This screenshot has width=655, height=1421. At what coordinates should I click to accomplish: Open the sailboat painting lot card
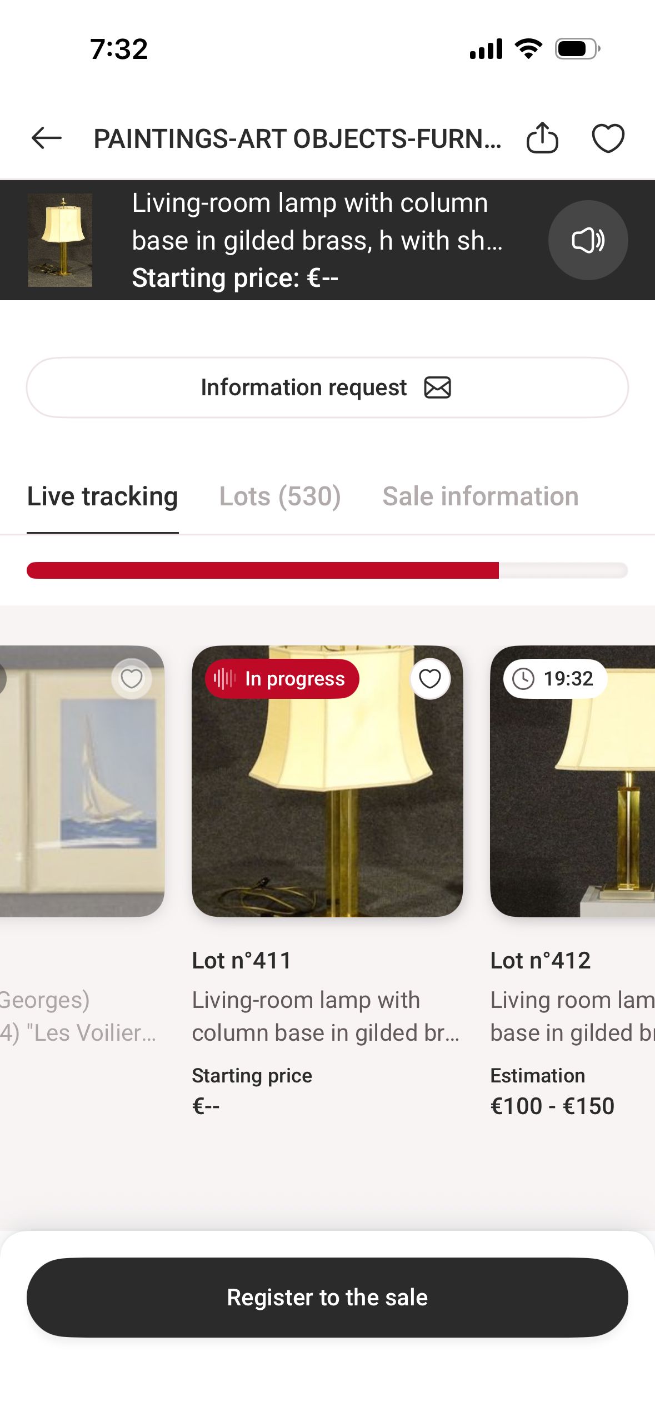pyautogui.click(x=82, y=781)
